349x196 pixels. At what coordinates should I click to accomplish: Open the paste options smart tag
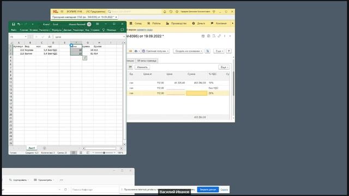85,58
